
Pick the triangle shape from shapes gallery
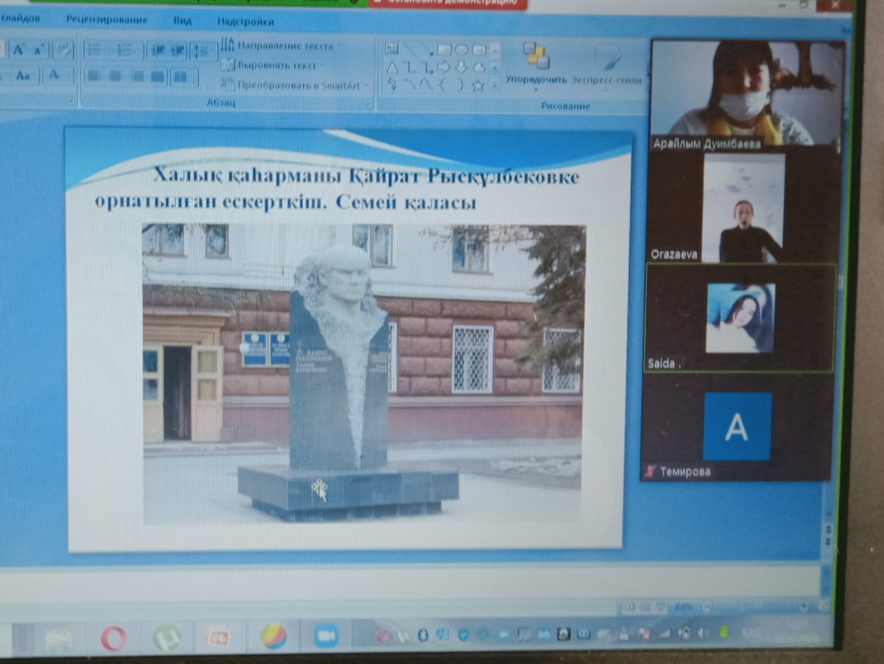coord(392,68)
